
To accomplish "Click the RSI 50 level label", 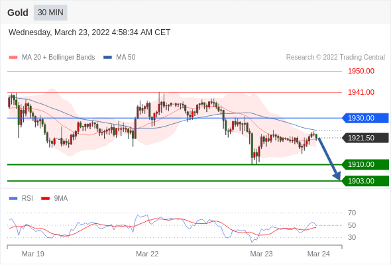I will (352, 225).
